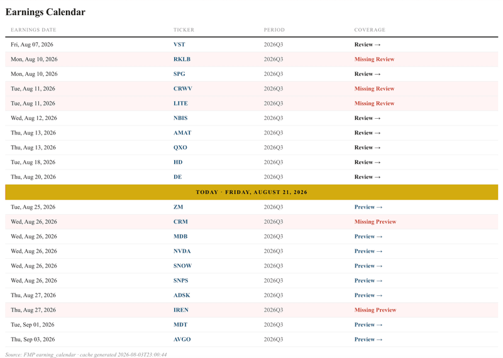Open the Preview link for SNPS
This screenshot has height=358, width=503.
(x=368, y=281)
